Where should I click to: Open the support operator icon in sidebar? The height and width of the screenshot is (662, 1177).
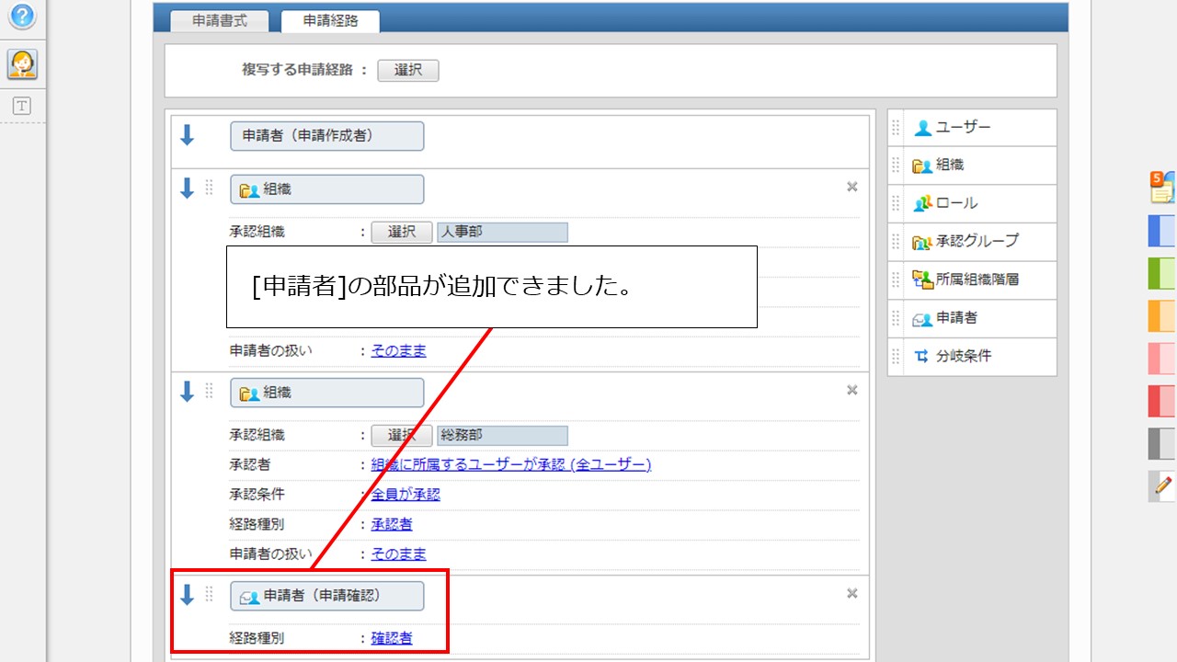pos(22,63)
